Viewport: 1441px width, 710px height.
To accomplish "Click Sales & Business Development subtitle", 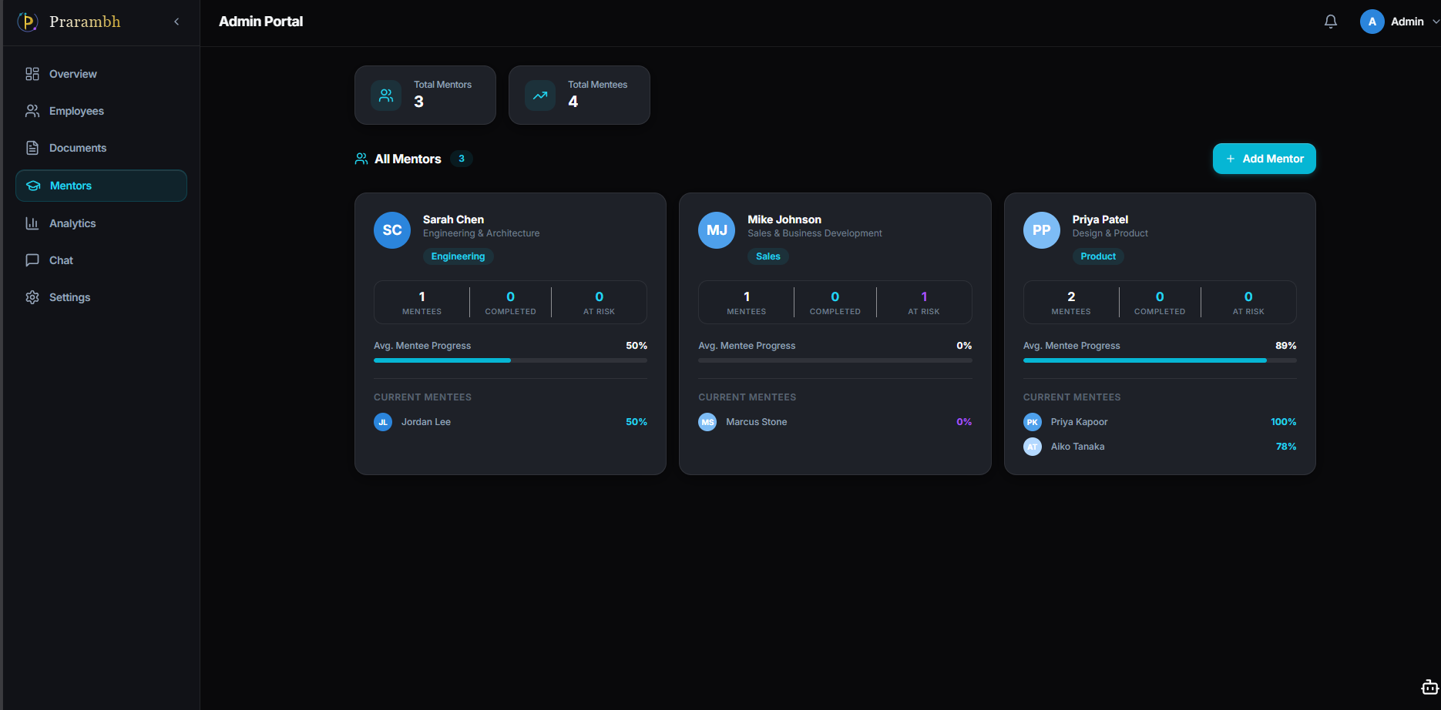I will coord(815,233).
